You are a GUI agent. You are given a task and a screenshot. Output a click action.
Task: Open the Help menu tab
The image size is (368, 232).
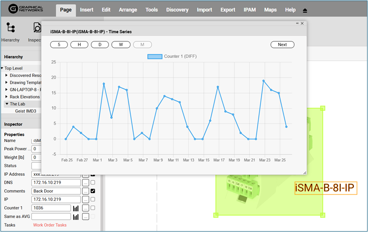tap(290, 10)
